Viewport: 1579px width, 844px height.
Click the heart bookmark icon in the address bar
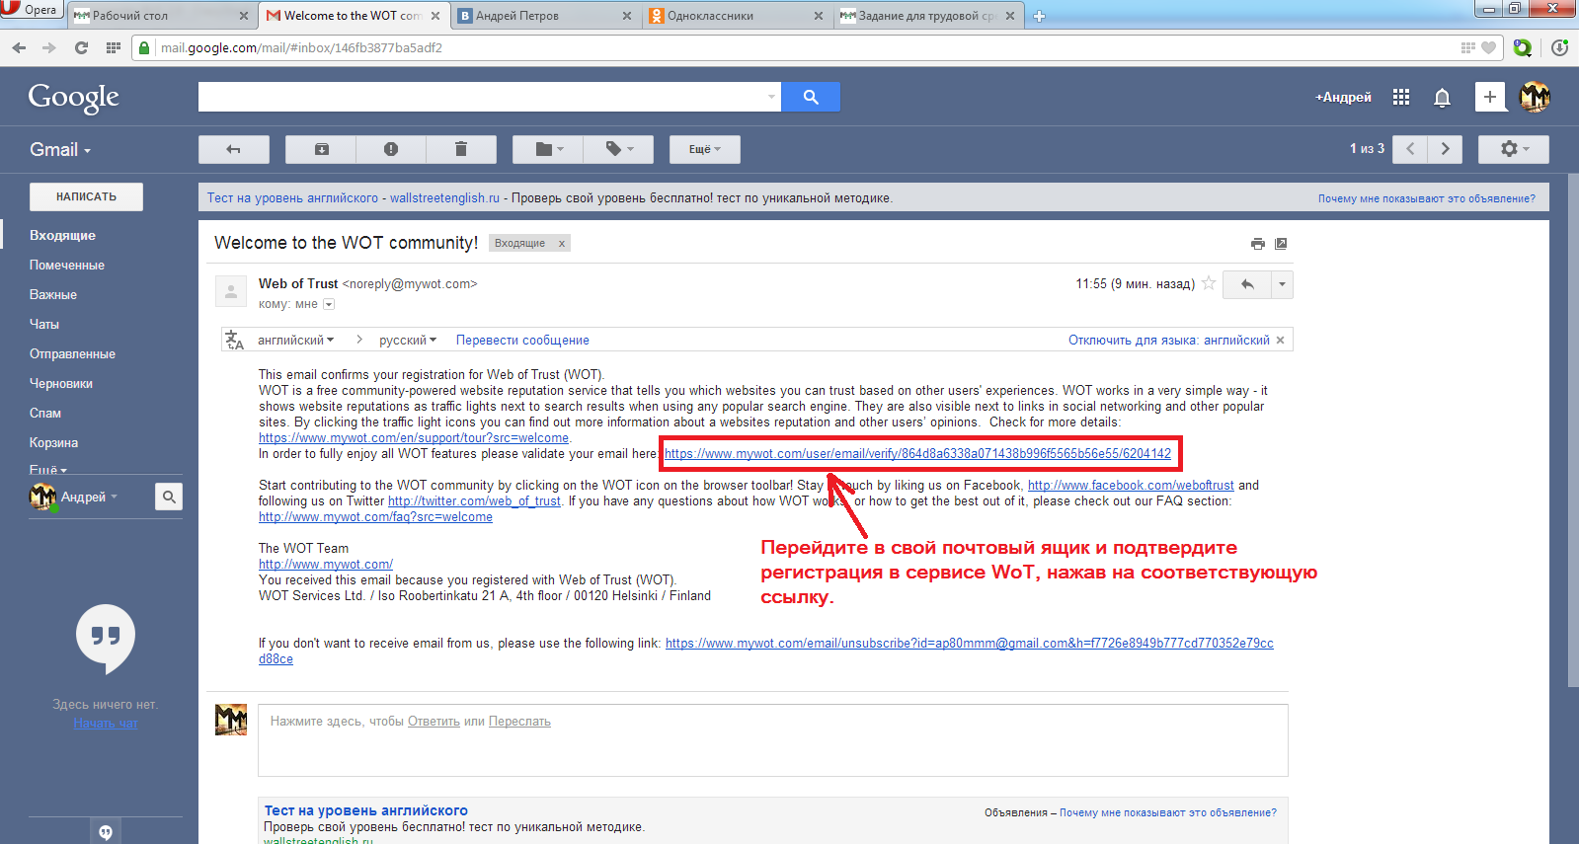1488,47
